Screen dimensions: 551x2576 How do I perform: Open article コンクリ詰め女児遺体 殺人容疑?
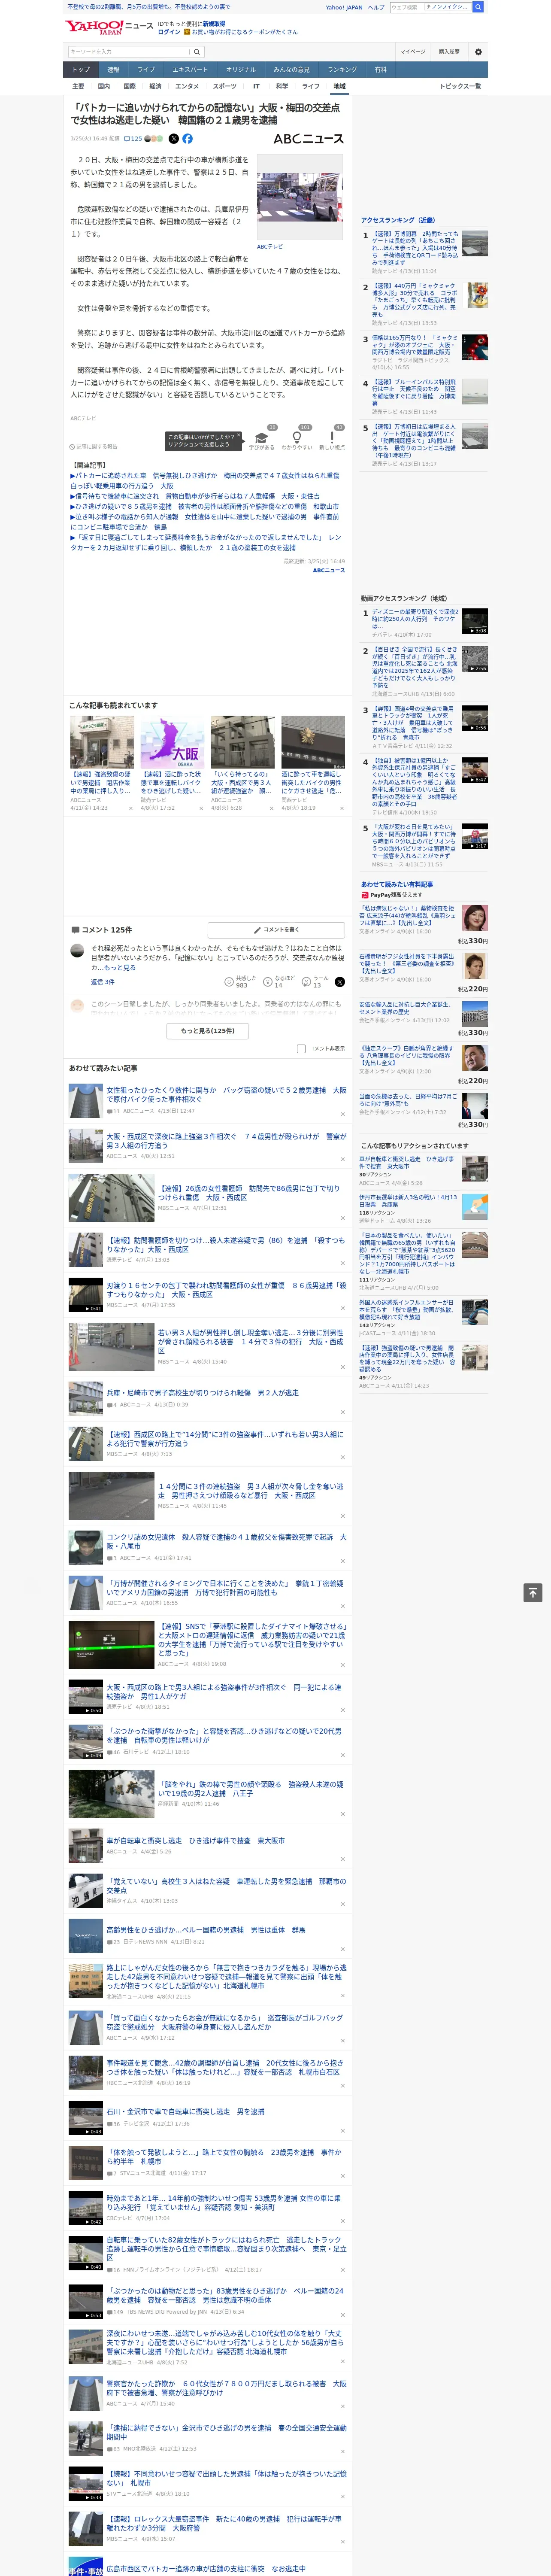click(x=226, y=1541)
